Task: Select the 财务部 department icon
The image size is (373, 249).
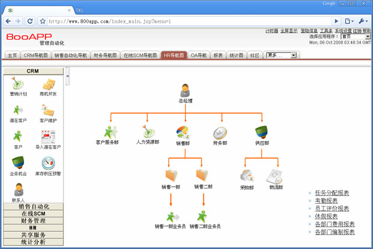Action: [x=220, y=132]
